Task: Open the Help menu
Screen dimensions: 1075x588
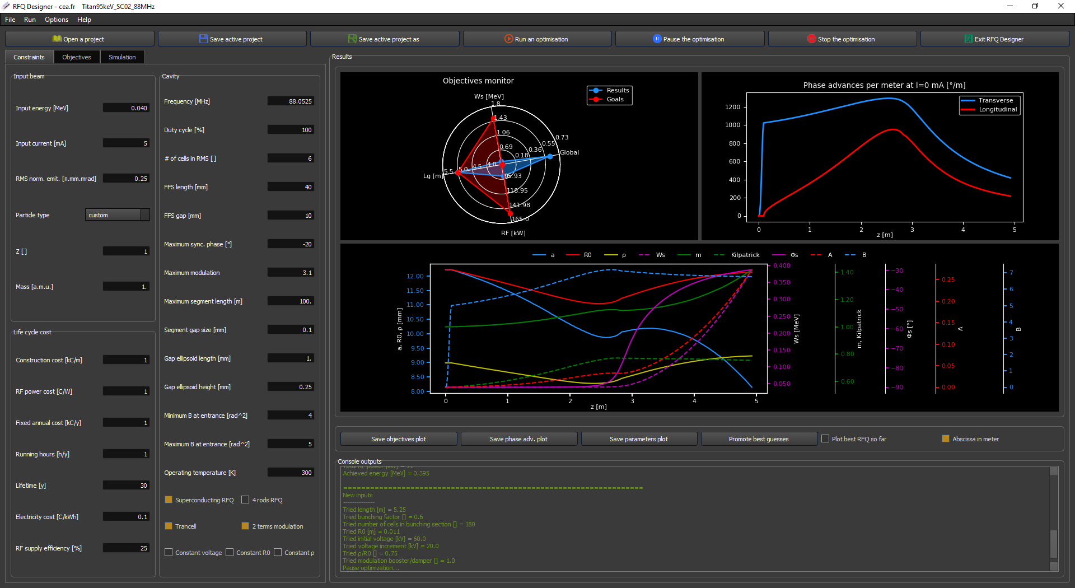Action: (x=84, y=20)
